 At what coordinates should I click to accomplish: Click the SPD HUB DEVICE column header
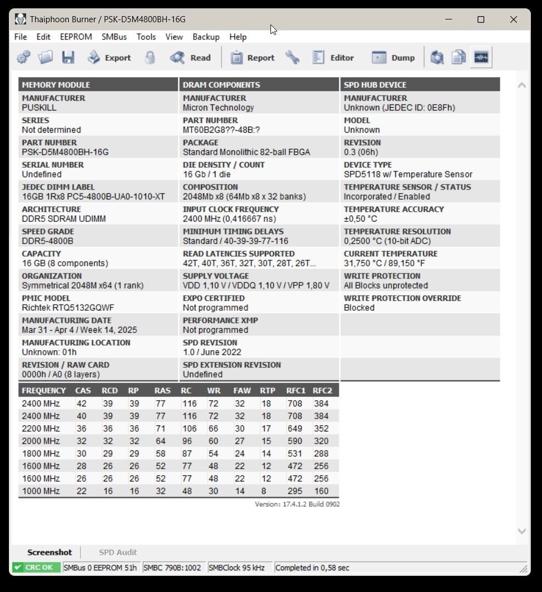[420, 84]
